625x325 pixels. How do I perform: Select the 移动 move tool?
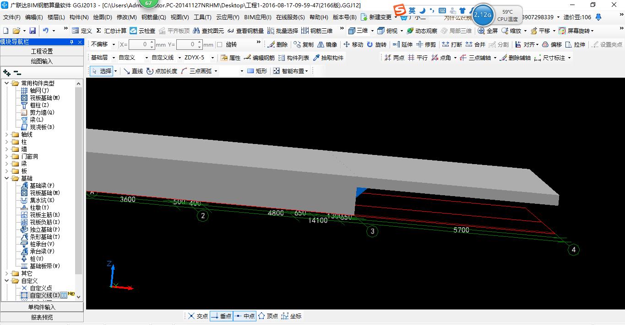click(353, 44)
